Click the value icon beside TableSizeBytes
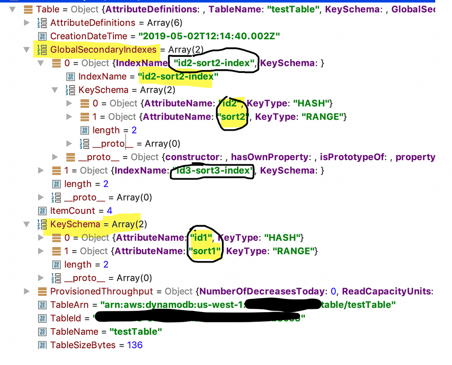The width and height of the screenshot is (452, 365). pyautogui.click(x=43, y=345)
